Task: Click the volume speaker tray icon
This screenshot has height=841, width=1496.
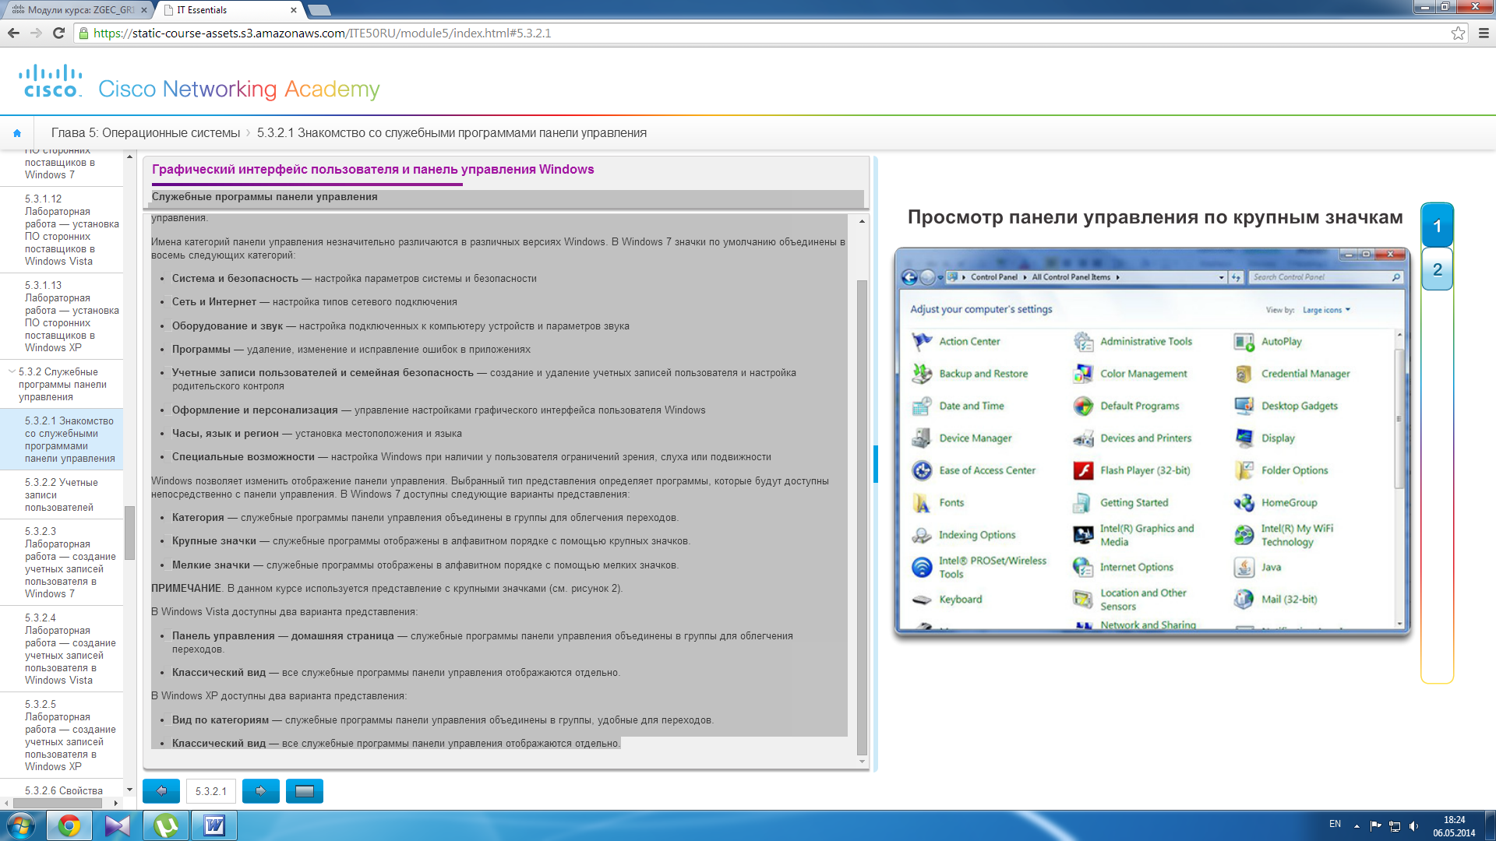Action: point(1413,825)
